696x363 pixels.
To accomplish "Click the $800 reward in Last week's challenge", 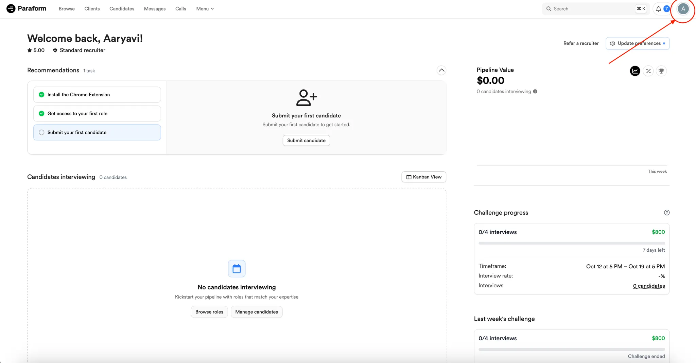I will [658, 338].
